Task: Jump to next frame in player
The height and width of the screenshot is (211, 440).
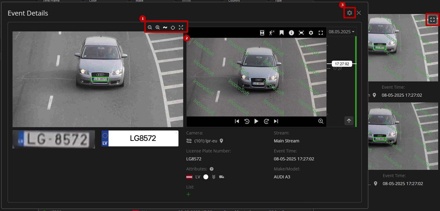Action: [x=276, y=121]
